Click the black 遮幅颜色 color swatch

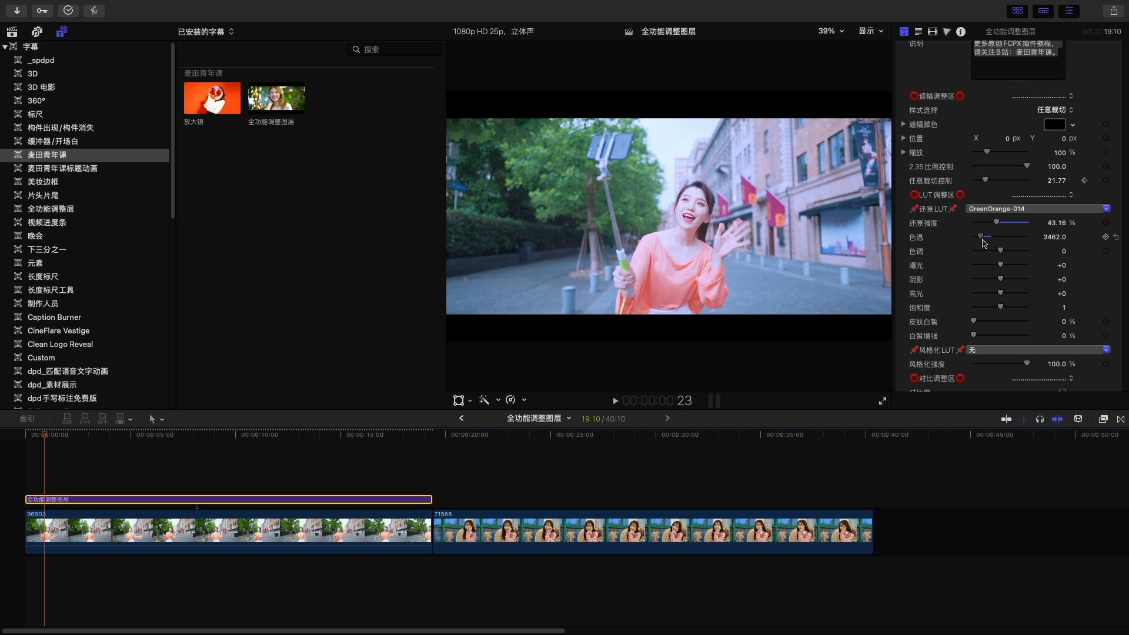pyautogui.click(x=1054, y=125)
